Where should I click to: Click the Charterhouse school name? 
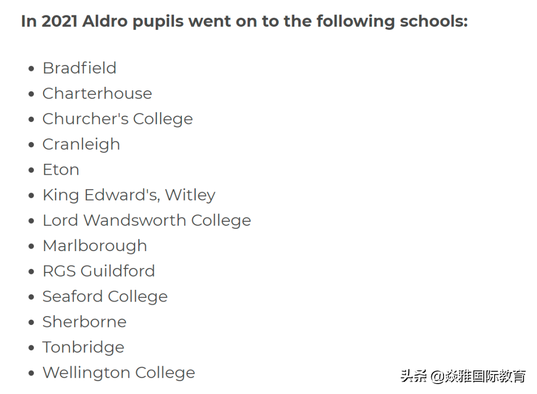[97, 93]
